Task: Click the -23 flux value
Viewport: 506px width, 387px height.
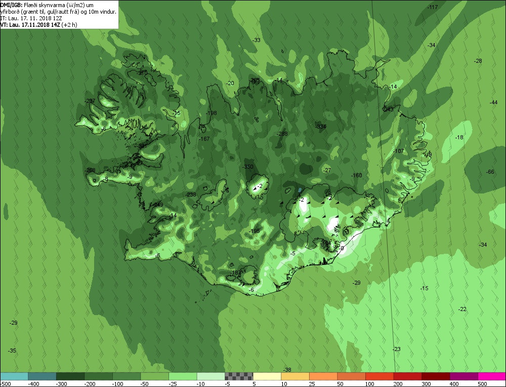Action: point(397,349)
